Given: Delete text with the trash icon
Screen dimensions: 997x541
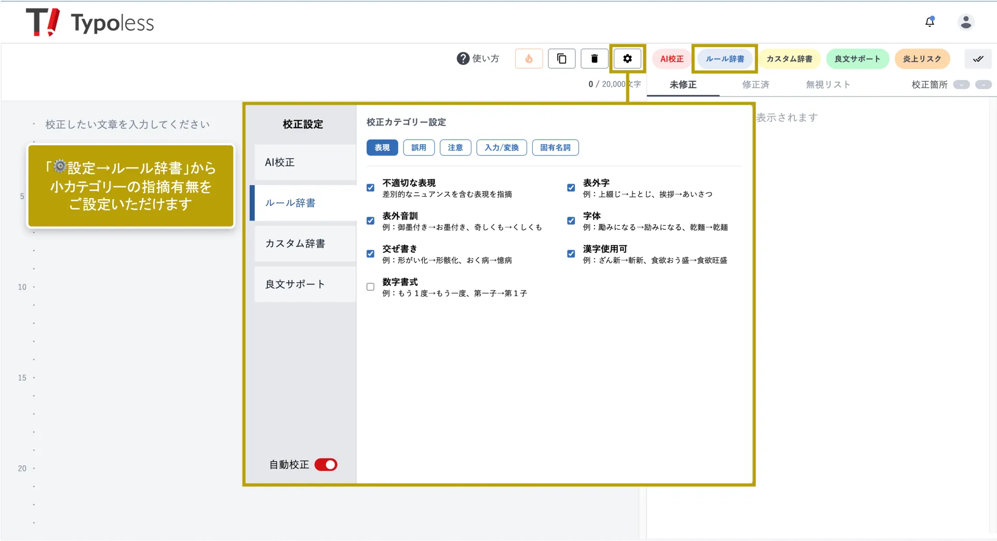Looking at the screenshot, I should pyautogui.click(x=595, y=59).
